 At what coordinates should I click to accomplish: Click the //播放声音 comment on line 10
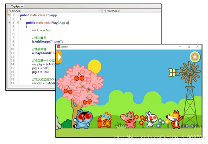coord(39,49)
